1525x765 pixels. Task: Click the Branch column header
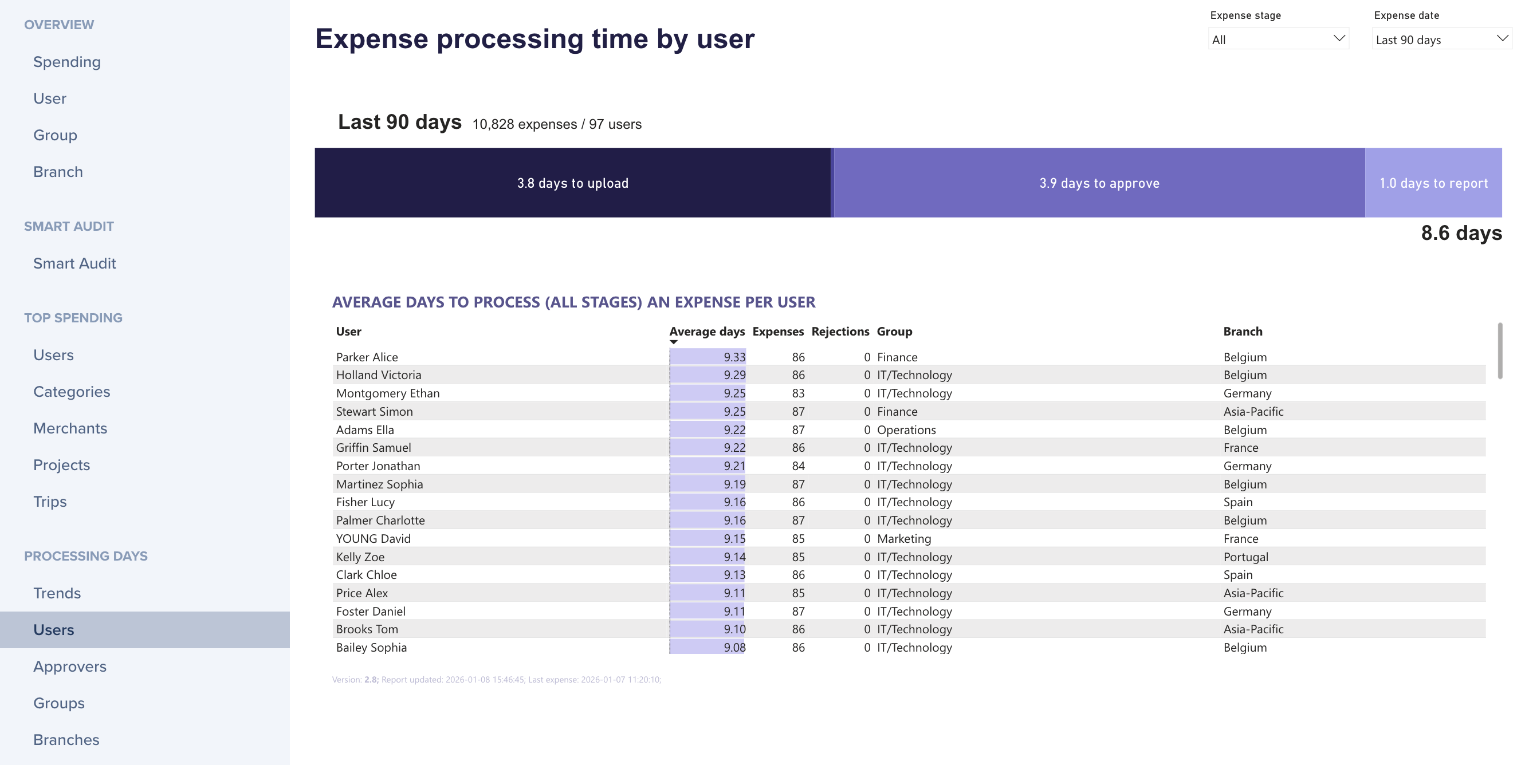tap(1242, 332)
